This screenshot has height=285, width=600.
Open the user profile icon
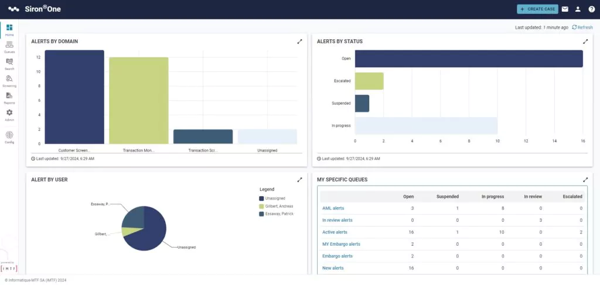(578, 9)
